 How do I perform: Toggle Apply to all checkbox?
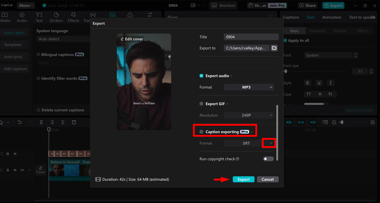(x=285, y=40)
